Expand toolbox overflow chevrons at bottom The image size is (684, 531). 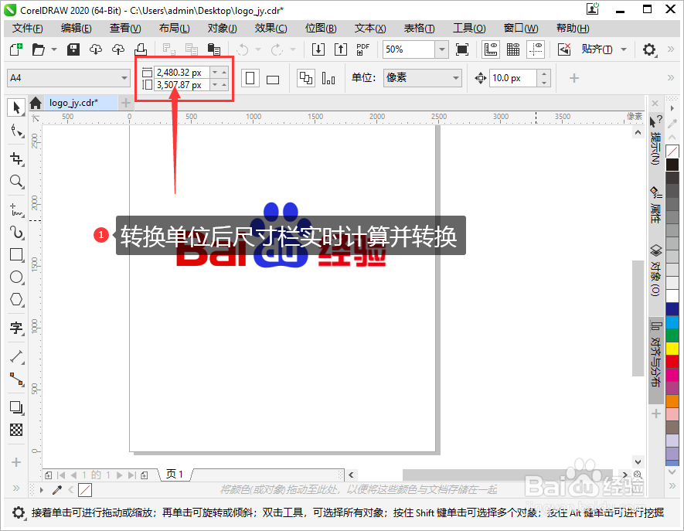pos(16,488)
